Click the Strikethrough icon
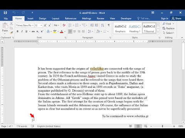The height and width of the screenshot is (138, 185). [x=33, y=31]
